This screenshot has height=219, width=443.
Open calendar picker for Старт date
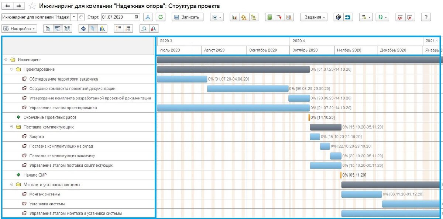(137, 17)
